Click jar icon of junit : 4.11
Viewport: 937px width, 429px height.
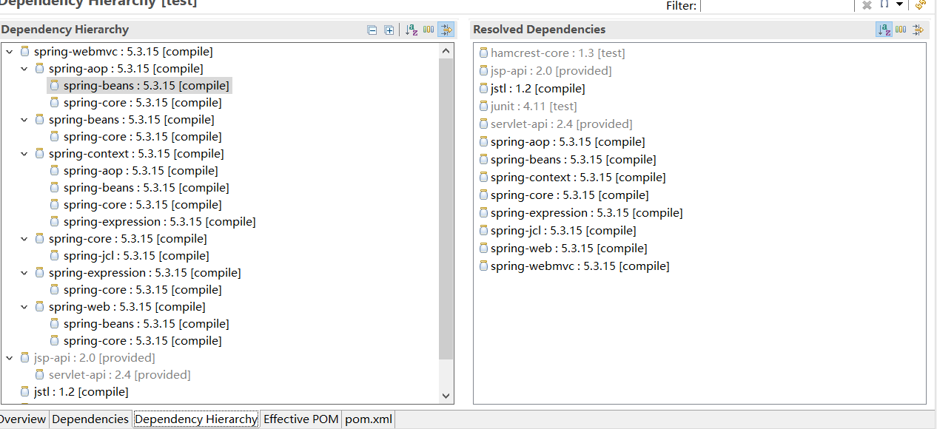483,107
